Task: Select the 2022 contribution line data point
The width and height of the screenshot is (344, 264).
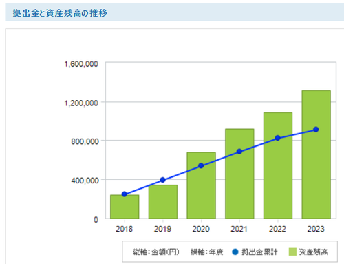Action: pyautogui.click(x=278, y=138)
